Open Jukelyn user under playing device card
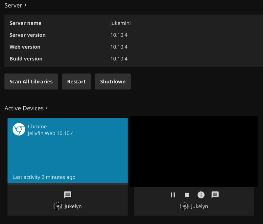This screenshot has width=263, height=224. 200,206
